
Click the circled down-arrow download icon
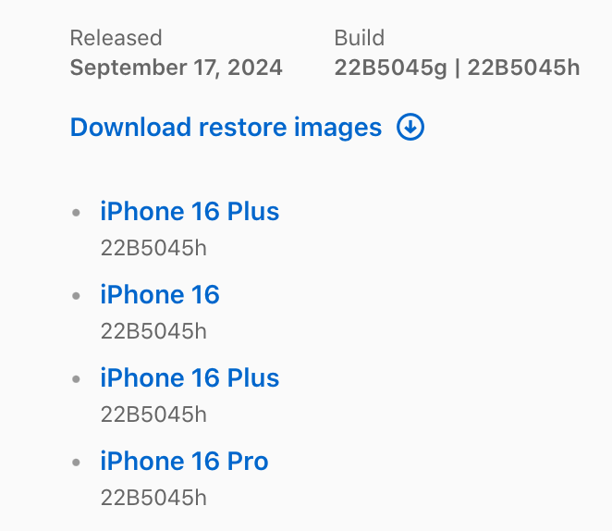tap(410, 127)
